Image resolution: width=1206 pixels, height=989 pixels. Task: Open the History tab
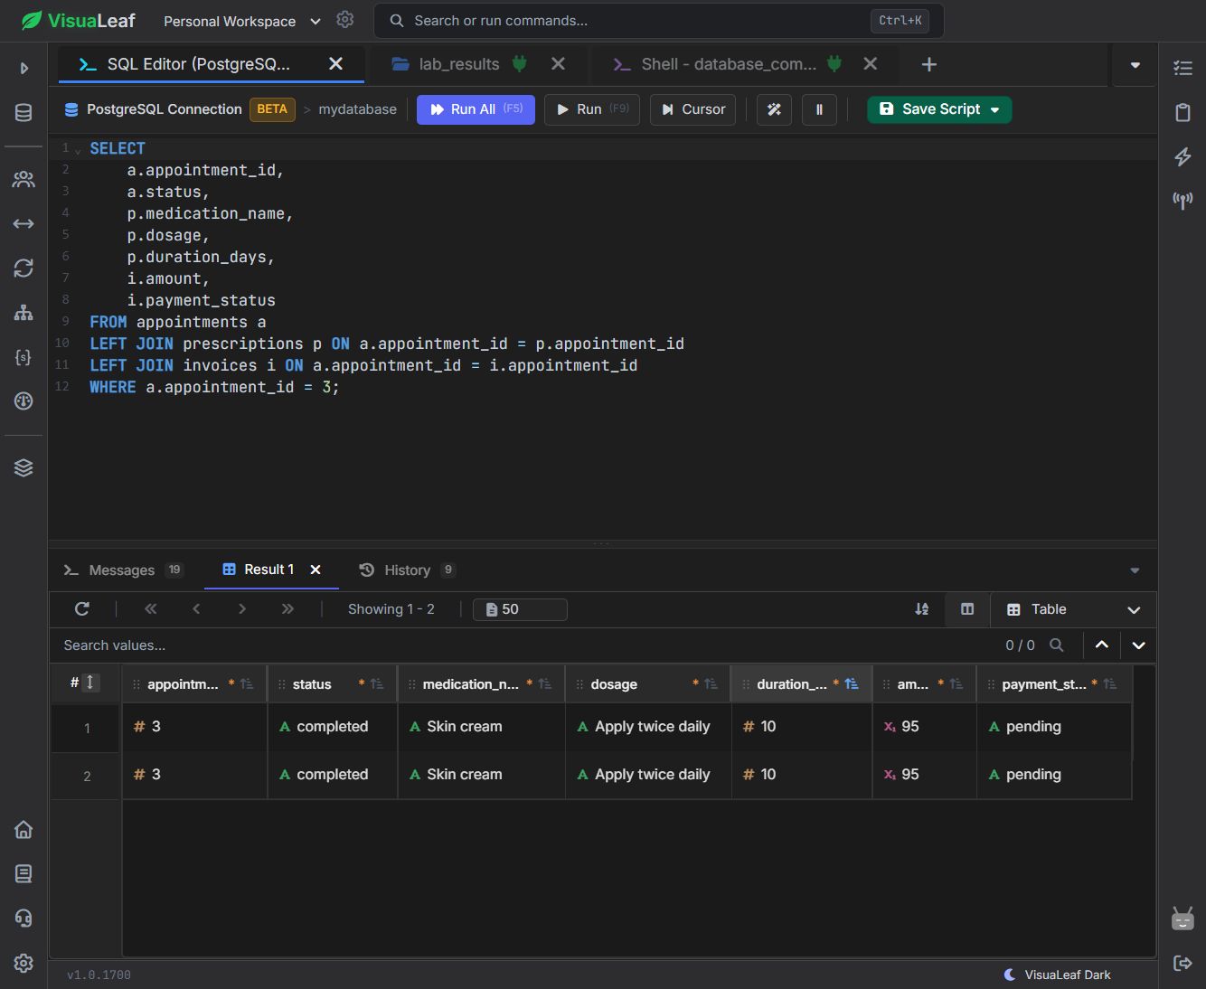tap(407, 570)
